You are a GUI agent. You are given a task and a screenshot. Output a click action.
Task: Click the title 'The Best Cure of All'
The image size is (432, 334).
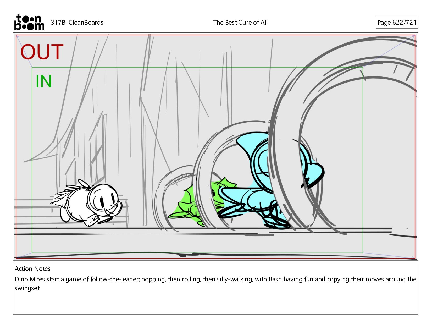pos(240,23)
